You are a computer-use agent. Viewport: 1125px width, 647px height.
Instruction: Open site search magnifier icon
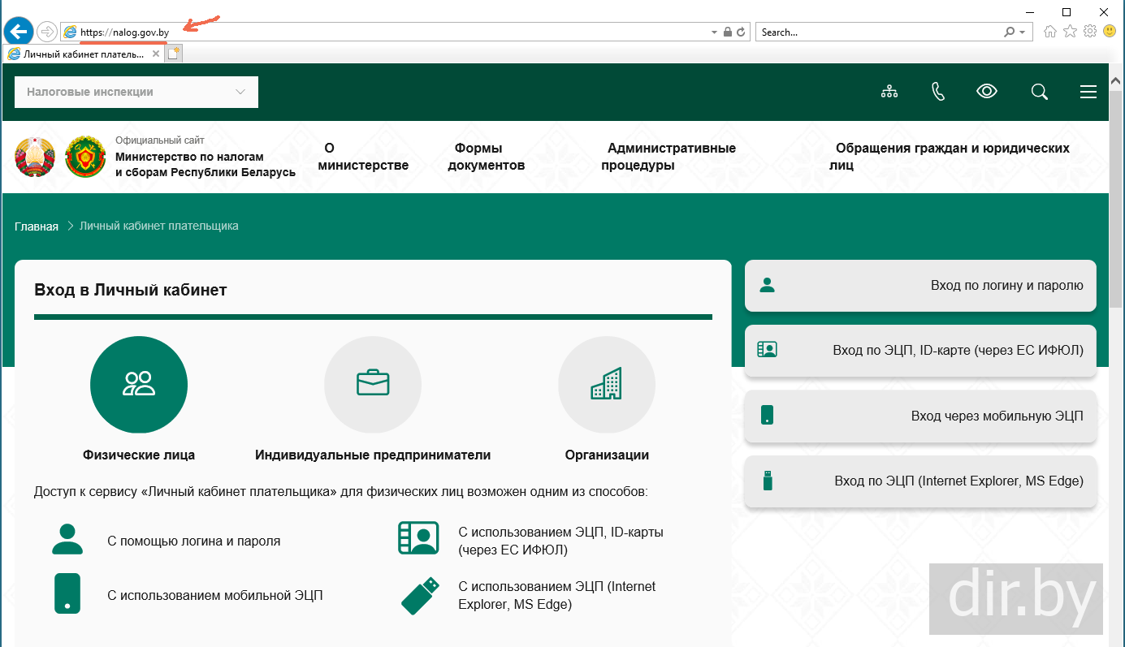(x=1039, y=92)
